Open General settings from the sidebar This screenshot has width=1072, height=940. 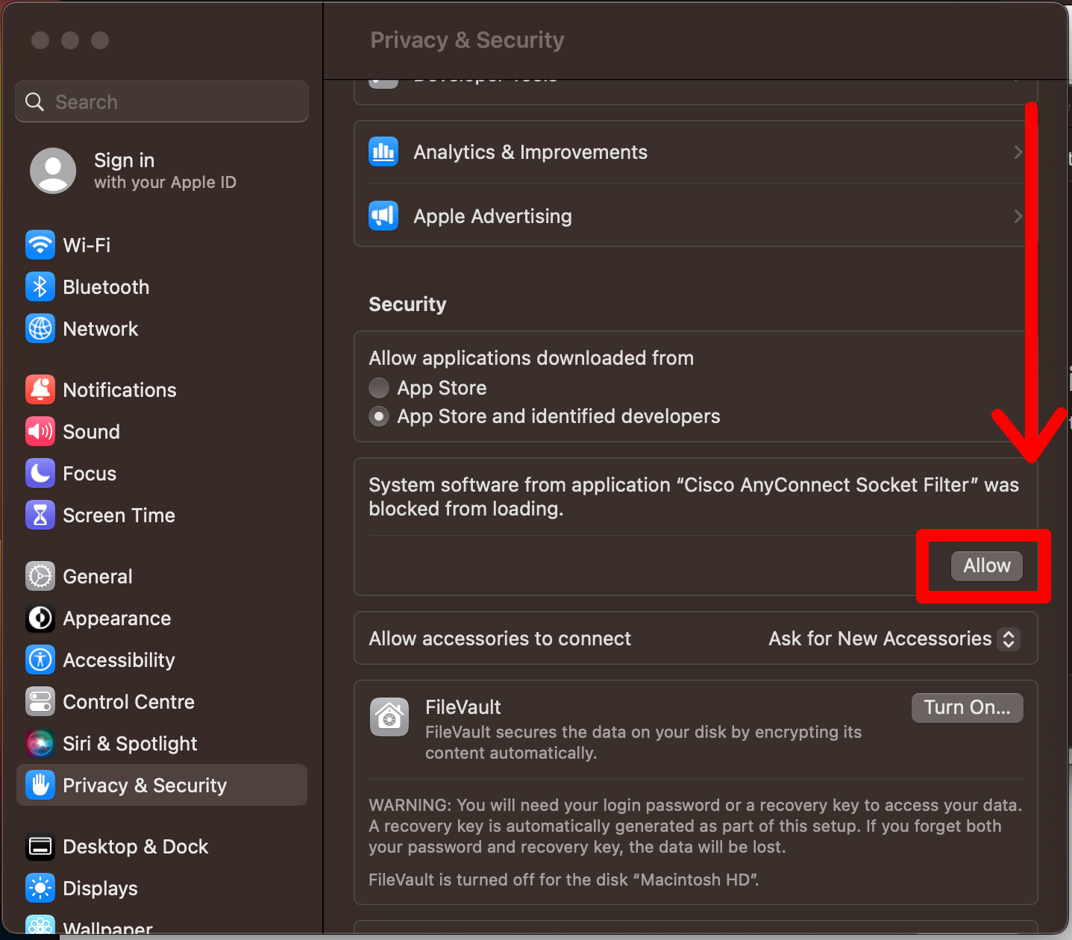(40, 576)
